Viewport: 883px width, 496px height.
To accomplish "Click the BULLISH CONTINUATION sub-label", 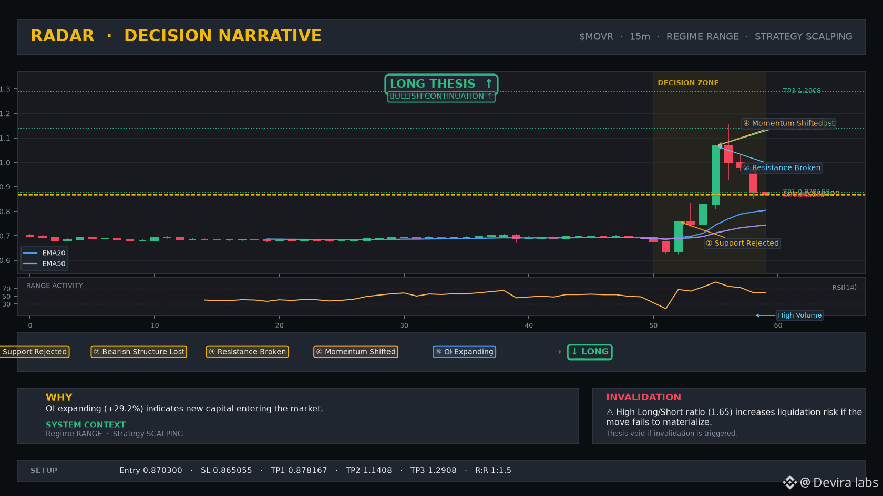I will pyautogui.click(x=441, y=96).
